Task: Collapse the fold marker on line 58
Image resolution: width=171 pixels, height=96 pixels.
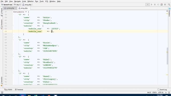Action: pos(13,15)
